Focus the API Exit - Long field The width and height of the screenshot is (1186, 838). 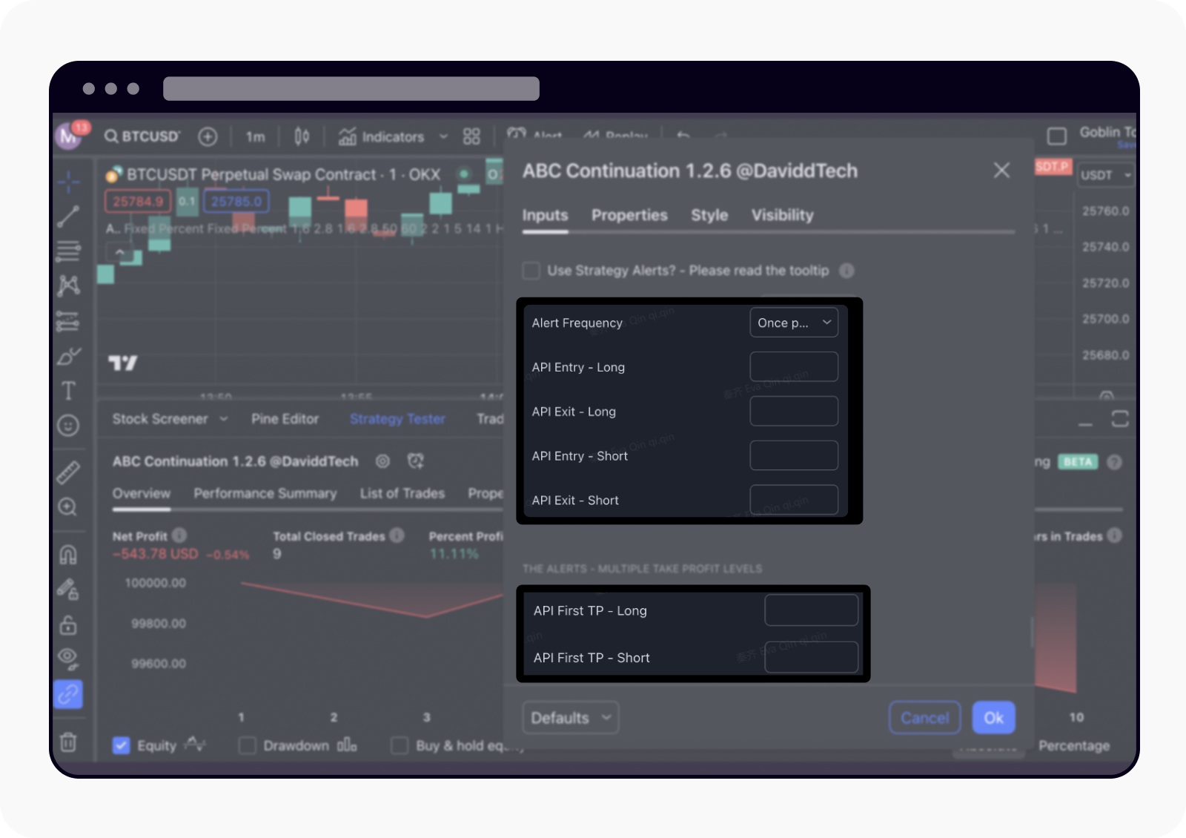(x=794, y=412)
